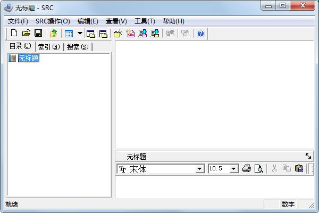The height and width of the screenshot is (213, 319).
Task: Click the green up-arrow toolbar icon
Action: click(53, 33)
